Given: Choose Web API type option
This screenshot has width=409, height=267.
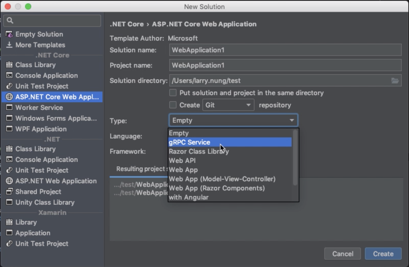Looking at the screenshot, I should (x=230, y=161).
